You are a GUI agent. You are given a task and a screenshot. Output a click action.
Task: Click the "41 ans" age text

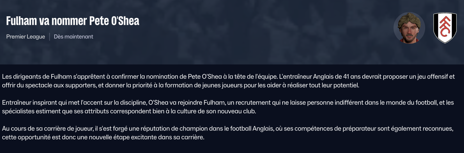(343, 77)
